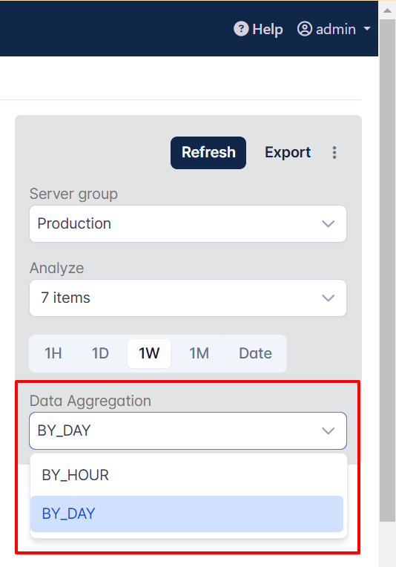Viewport: 396px width, 567px height.
Task: Expand the Server group Production dropdown
Action: pyautogui.click(x=188, y=224)
